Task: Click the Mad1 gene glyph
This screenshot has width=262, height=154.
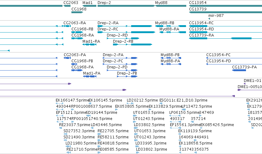Action: [89, 6]
